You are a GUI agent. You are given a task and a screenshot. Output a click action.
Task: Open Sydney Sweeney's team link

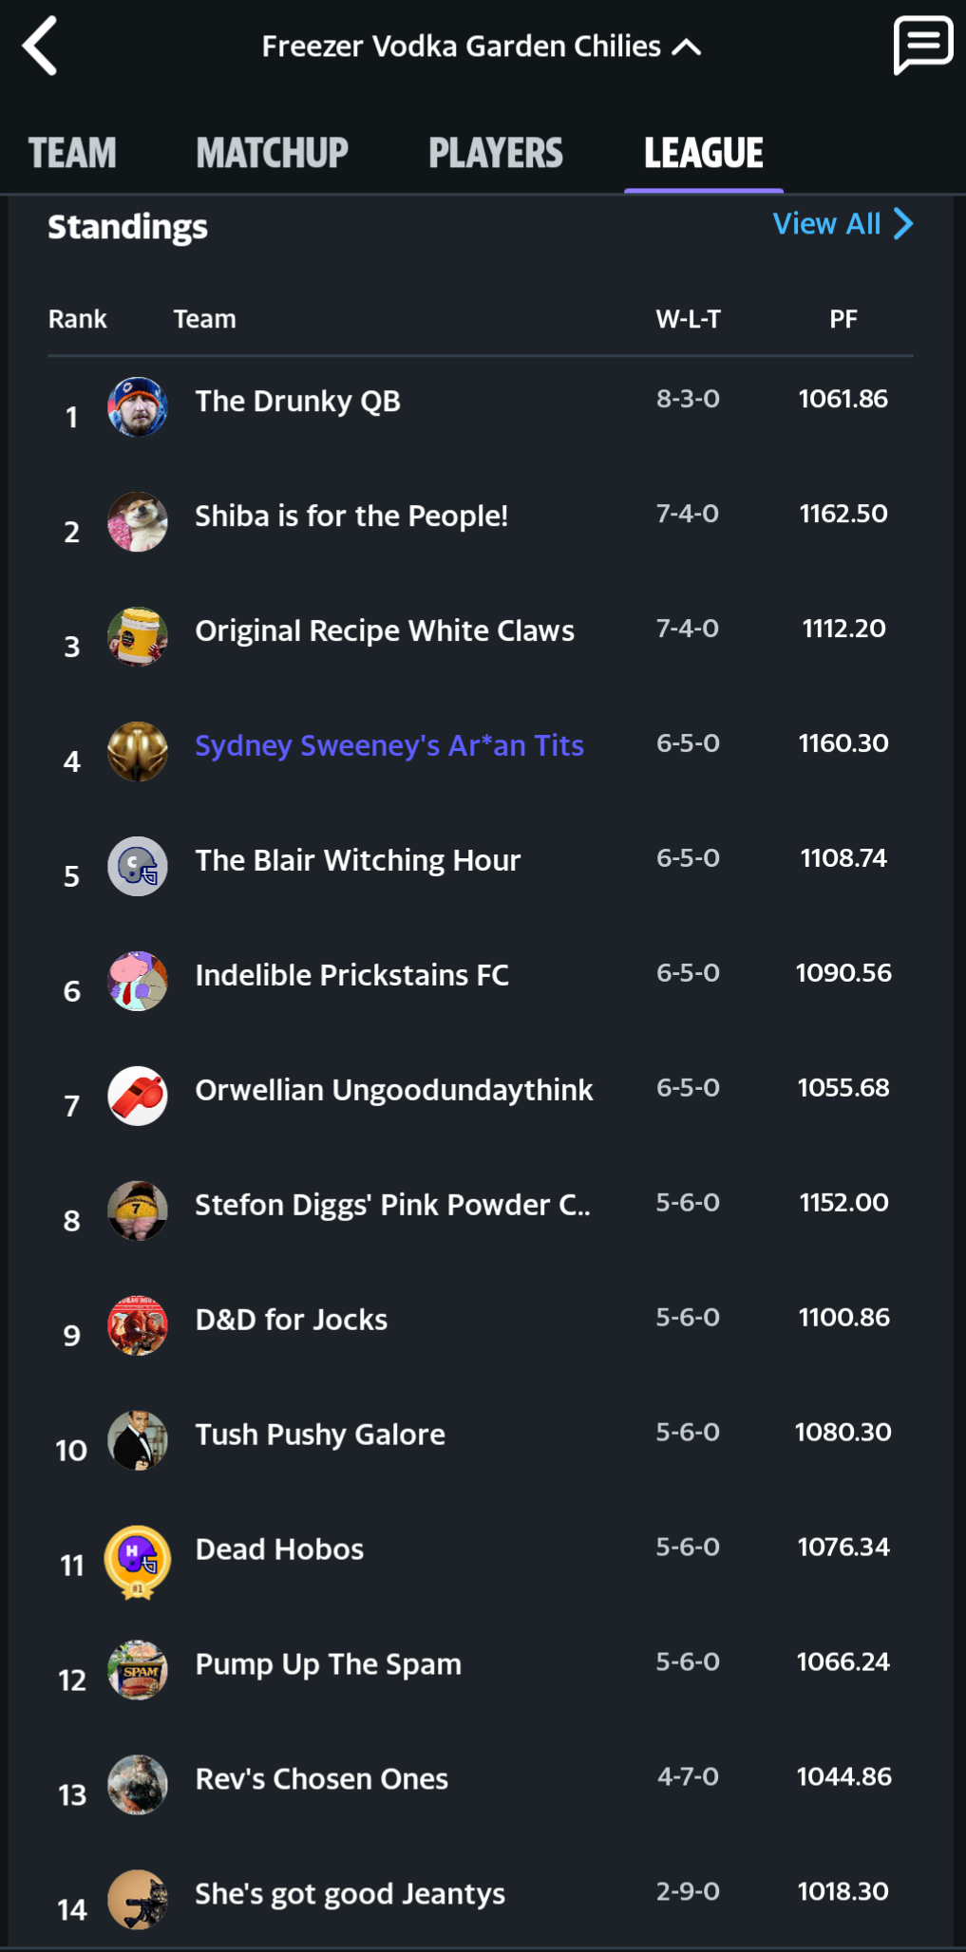point(389,745)
